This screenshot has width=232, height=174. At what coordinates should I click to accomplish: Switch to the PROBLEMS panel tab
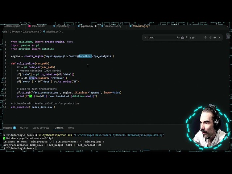(8, 128)
